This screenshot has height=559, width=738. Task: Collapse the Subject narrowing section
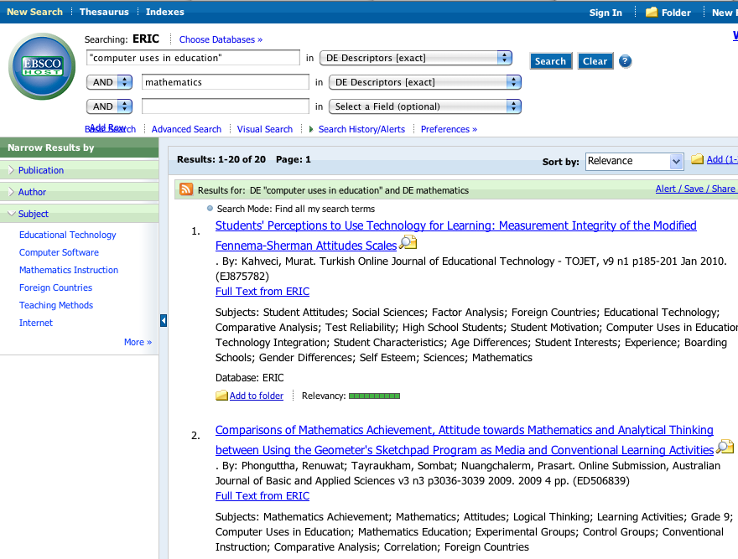(34, 214)
